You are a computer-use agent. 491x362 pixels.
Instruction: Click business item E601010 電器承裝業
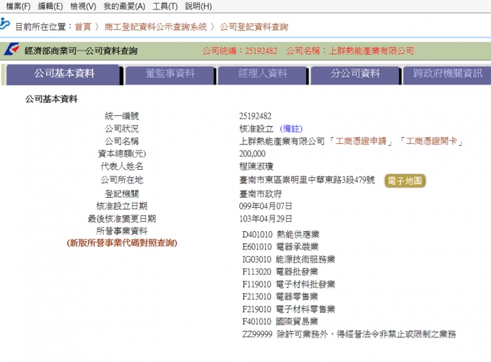click(x=280, y=247)
